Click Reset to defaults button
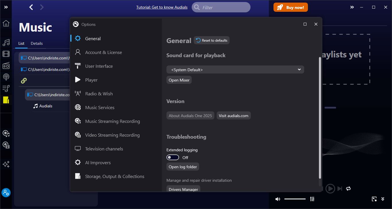The height and width of the screenshot is (209, 392). 212,40
